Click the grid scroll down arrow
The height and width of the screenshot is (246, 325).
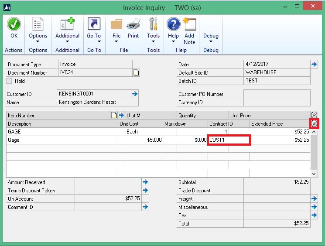pyautogui.click(x=314, y=174)
